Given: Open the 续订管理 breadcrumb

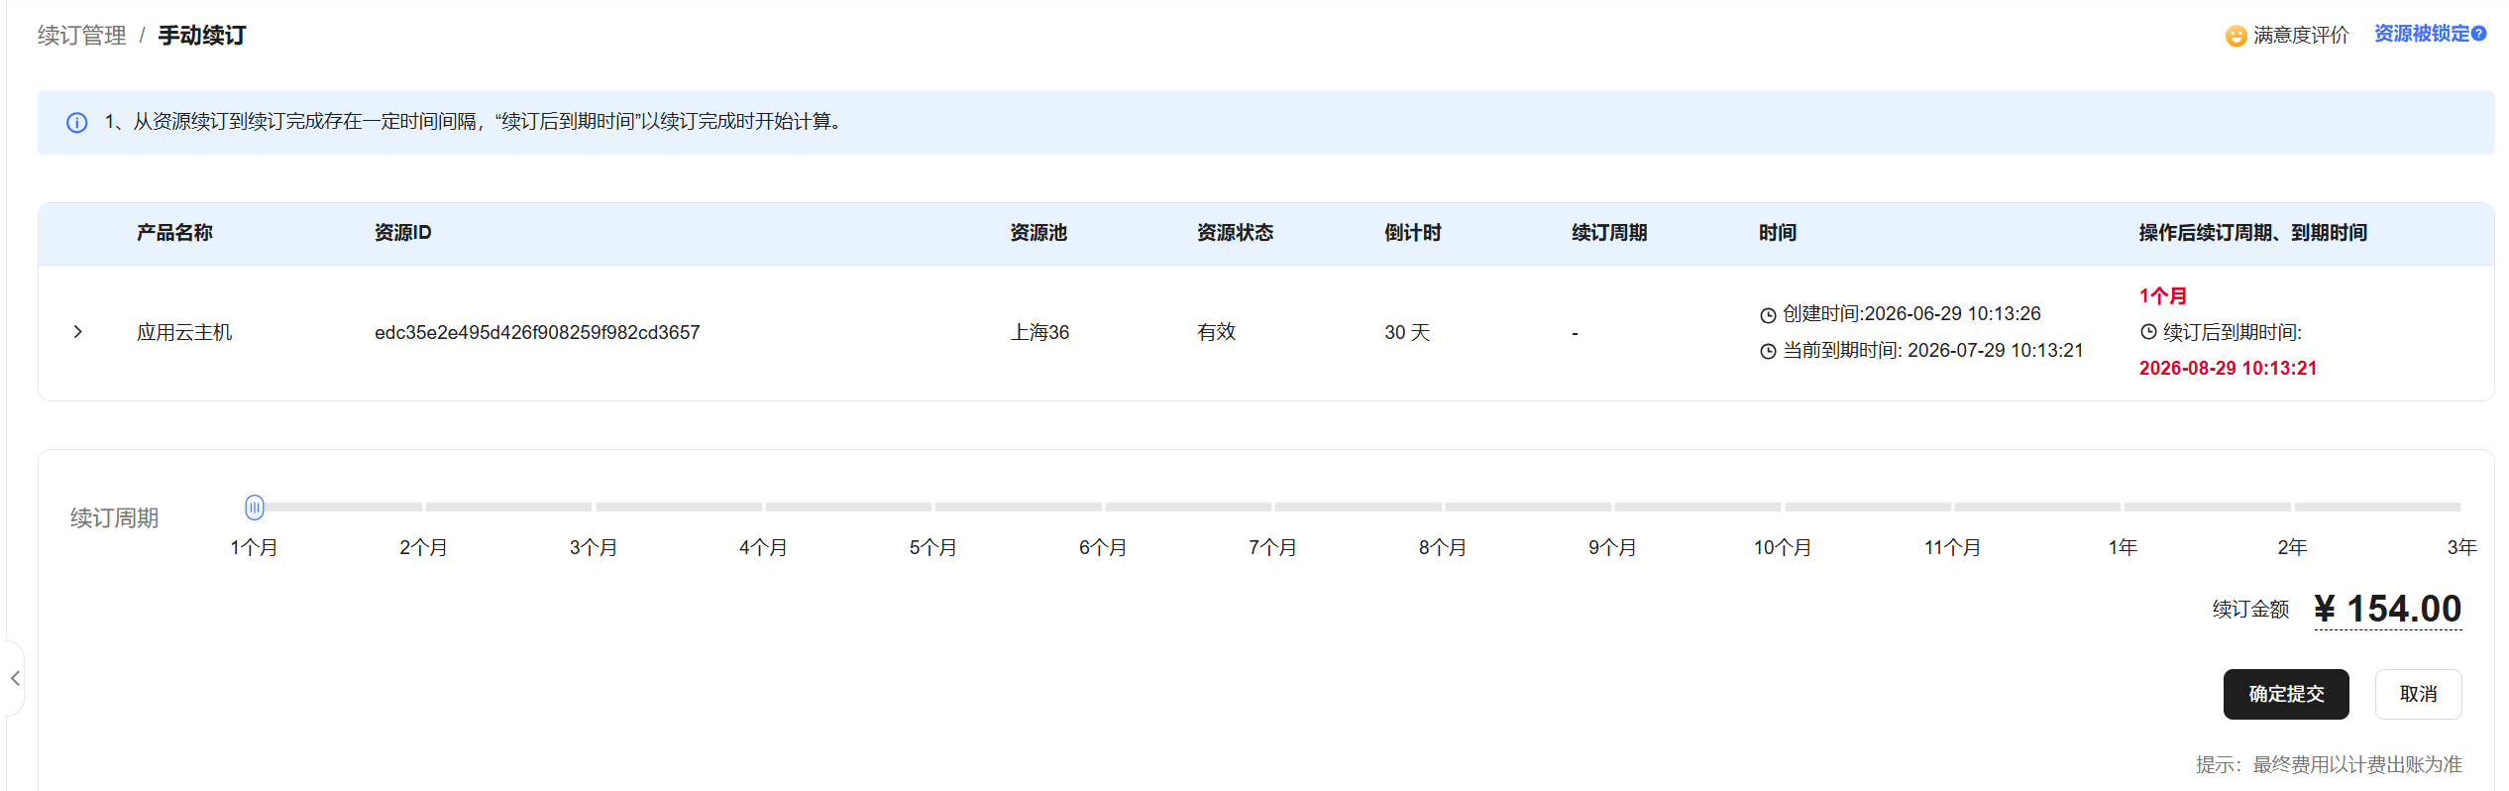Looking at the screenshot, I should click(x=82, y=36).
